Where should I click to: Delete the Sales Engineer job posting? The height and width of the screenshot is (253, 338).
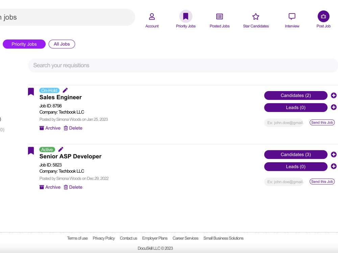73,128
